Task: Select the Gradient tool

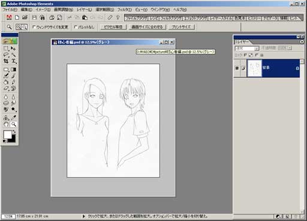Action: pos(13,69)
